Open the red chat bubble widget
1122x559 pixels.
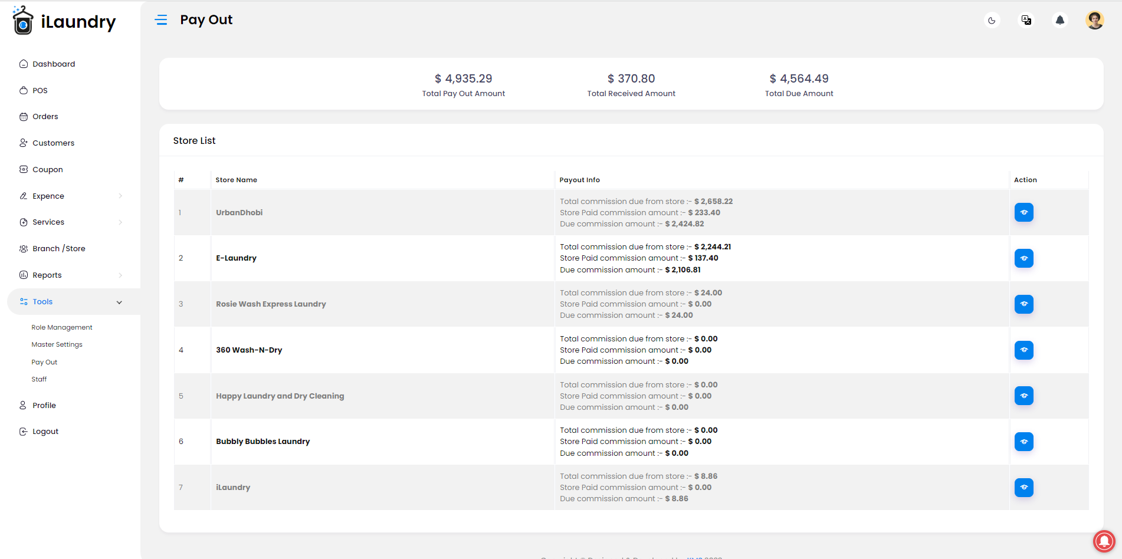click(1104, 541)
